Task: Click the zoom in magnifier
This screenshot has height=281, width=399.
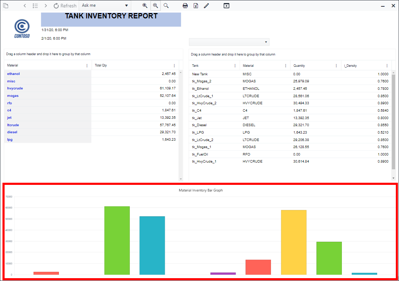Action: [x=145, y=6]
